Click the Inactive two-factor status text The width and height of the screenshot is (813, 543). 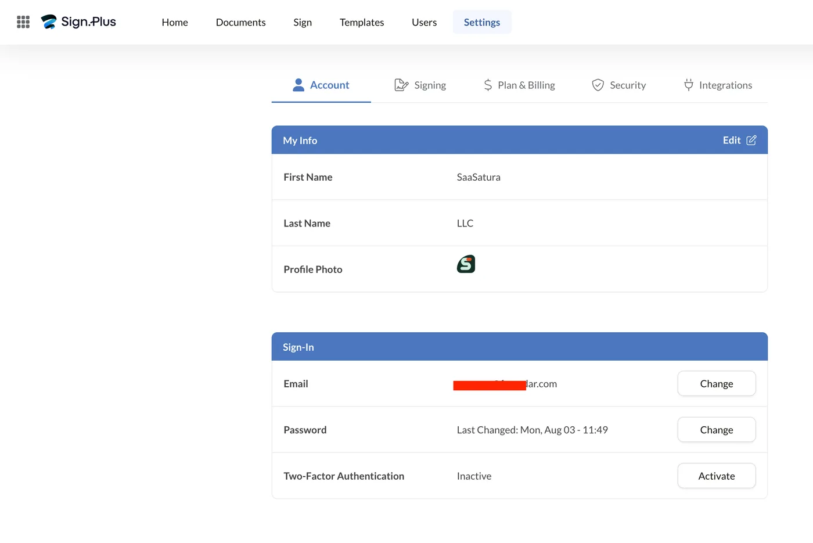click(x=474, y=476)
